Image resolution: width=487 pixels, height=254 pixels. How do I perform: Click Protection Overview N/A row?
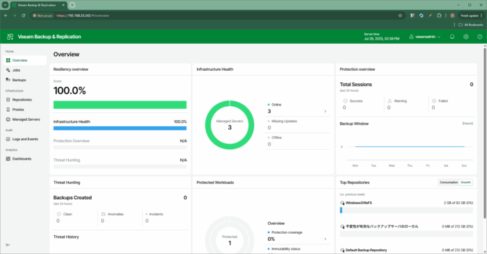coord(120,144)
